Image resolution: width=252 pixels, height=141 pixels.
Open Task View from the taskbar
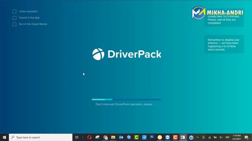[77, 137]
